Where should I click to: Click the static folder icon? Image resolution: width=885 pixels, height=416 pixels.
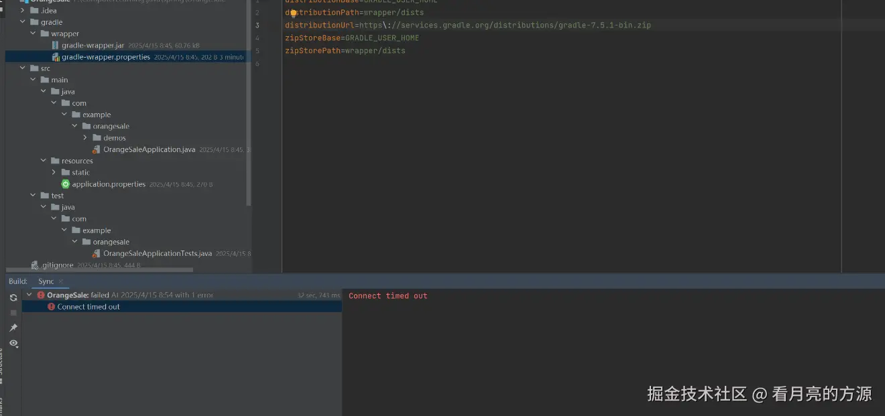[66, 172]
